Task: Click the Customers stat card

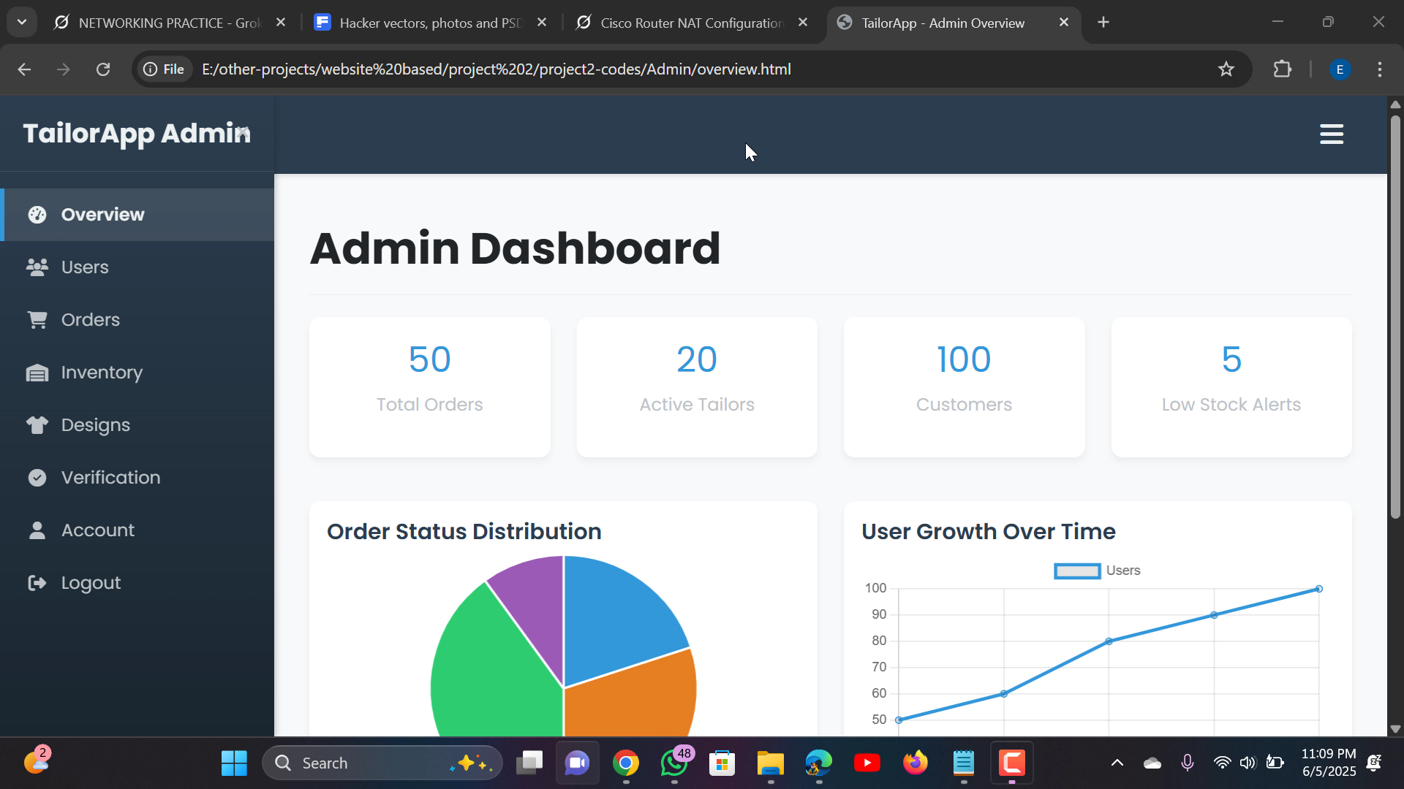Action: [x=965, y=387]
